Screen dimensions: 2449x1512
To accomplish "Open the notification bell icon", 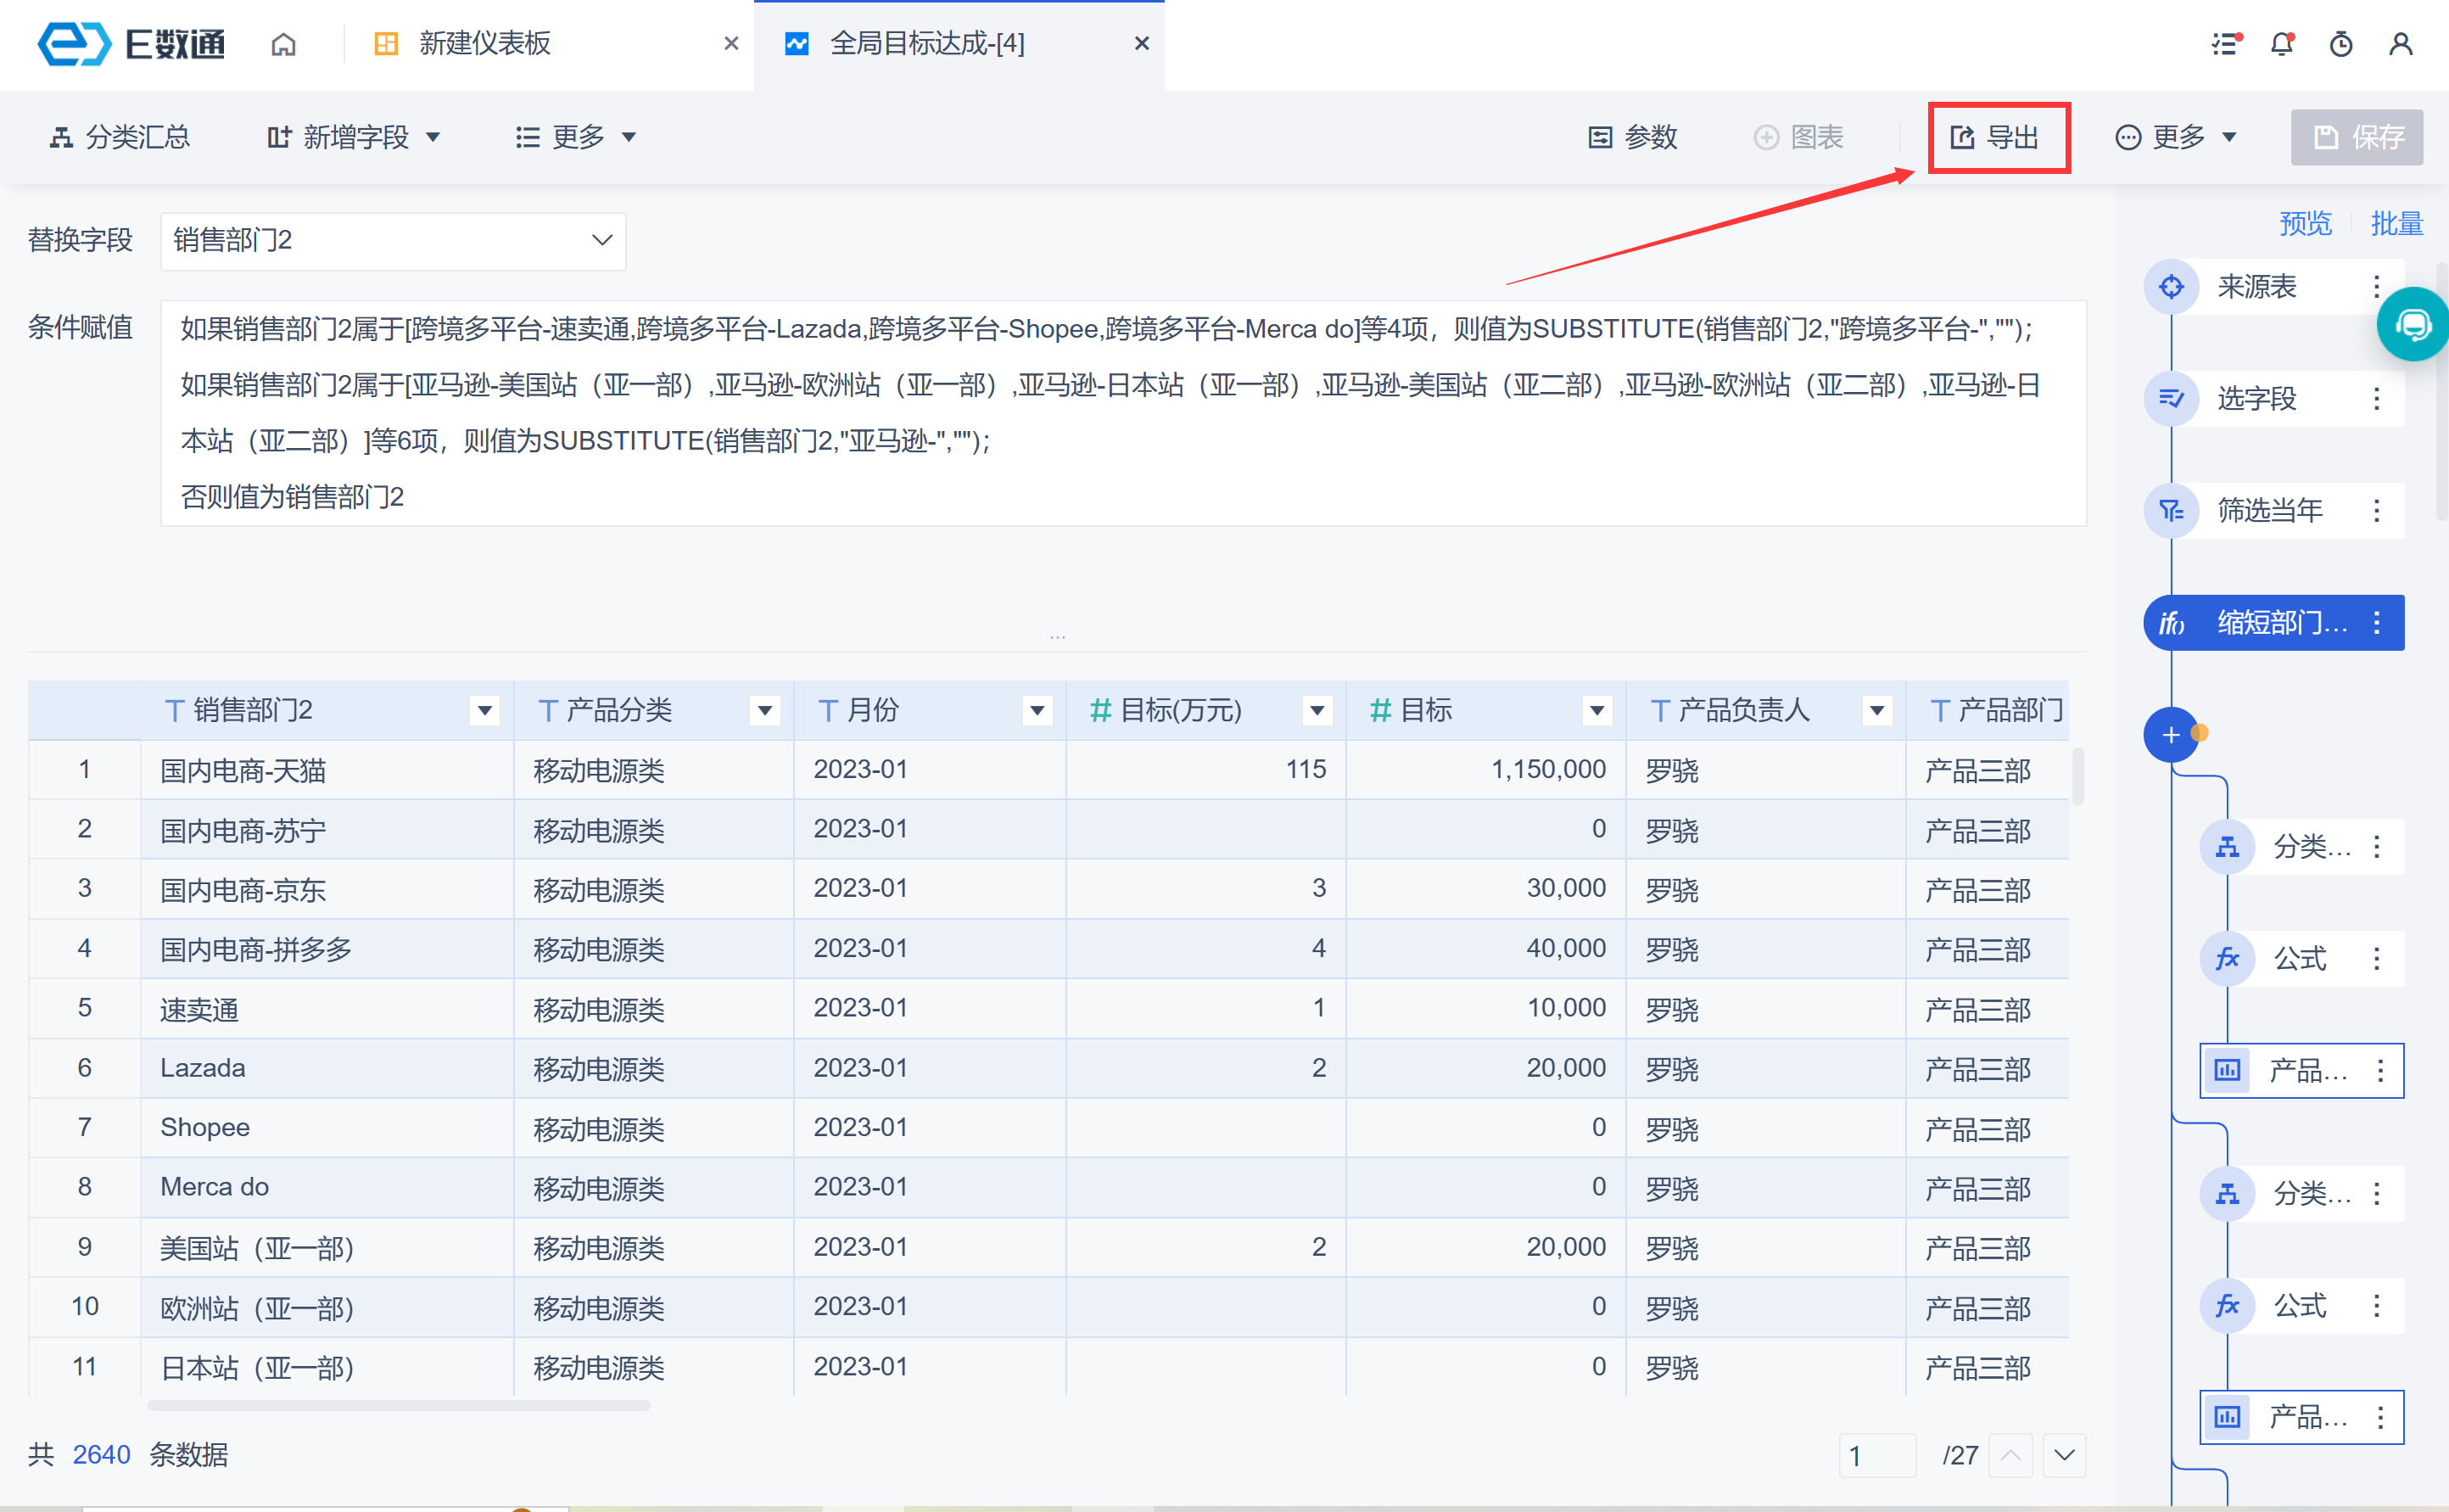I will (x=2281, y=44).
